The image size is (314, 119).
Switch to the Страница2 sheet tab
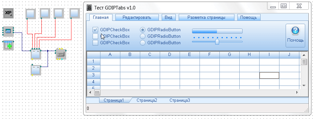pos(147,100)
